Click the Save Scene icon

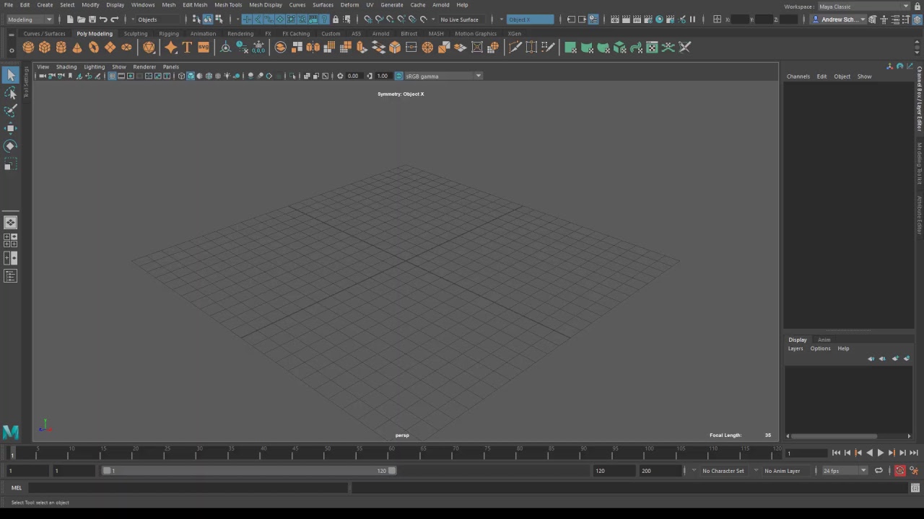[x=92, y=19]
